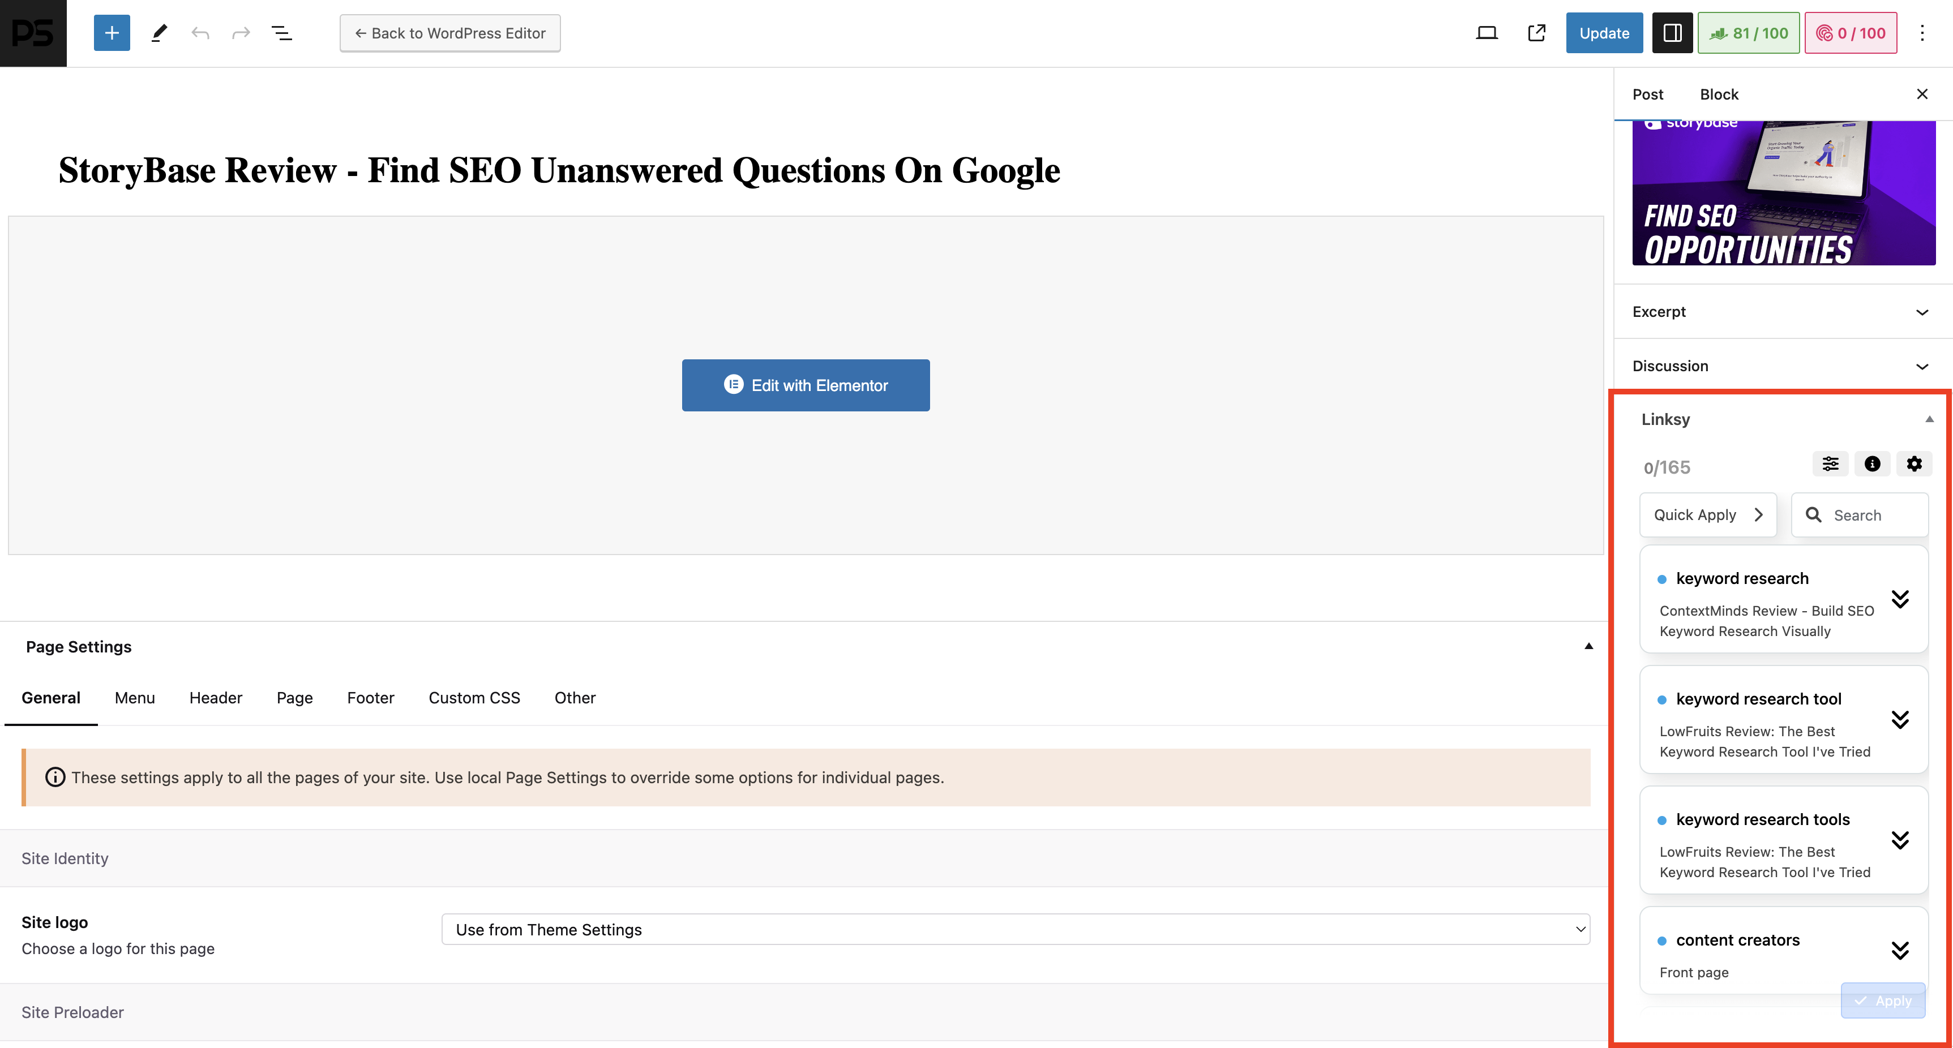Undo the last change
Viewport: 1953px width, 1048px height.
pos(200,33)
